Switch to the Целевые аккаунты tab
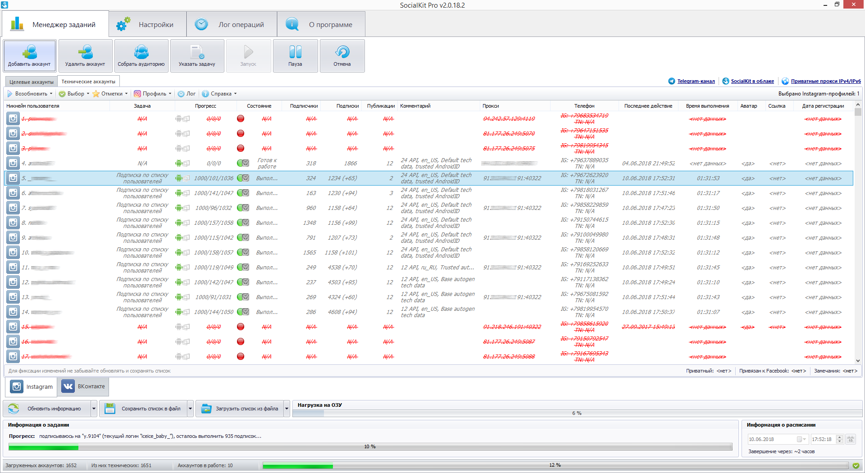865x473 pixels. [32, 82]
